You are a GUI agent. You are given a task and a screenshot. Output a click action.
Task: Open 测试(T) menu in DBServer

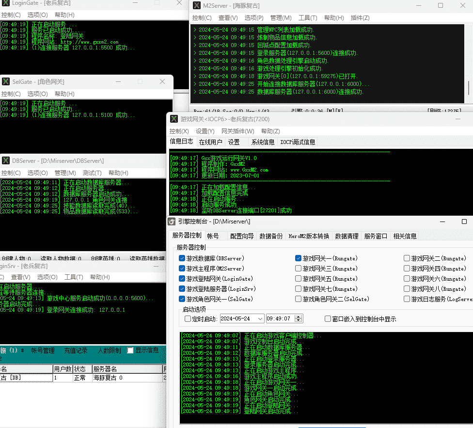92,173
